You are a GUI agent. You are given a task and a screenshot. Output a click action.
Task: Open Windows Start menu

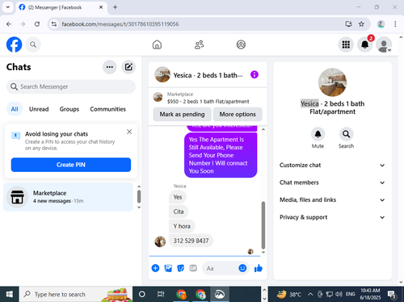coord(10,294)
